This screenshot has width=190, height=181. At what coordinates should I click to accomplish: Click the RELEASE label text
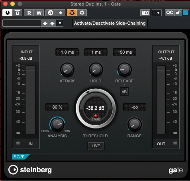(x=124, y=81)
